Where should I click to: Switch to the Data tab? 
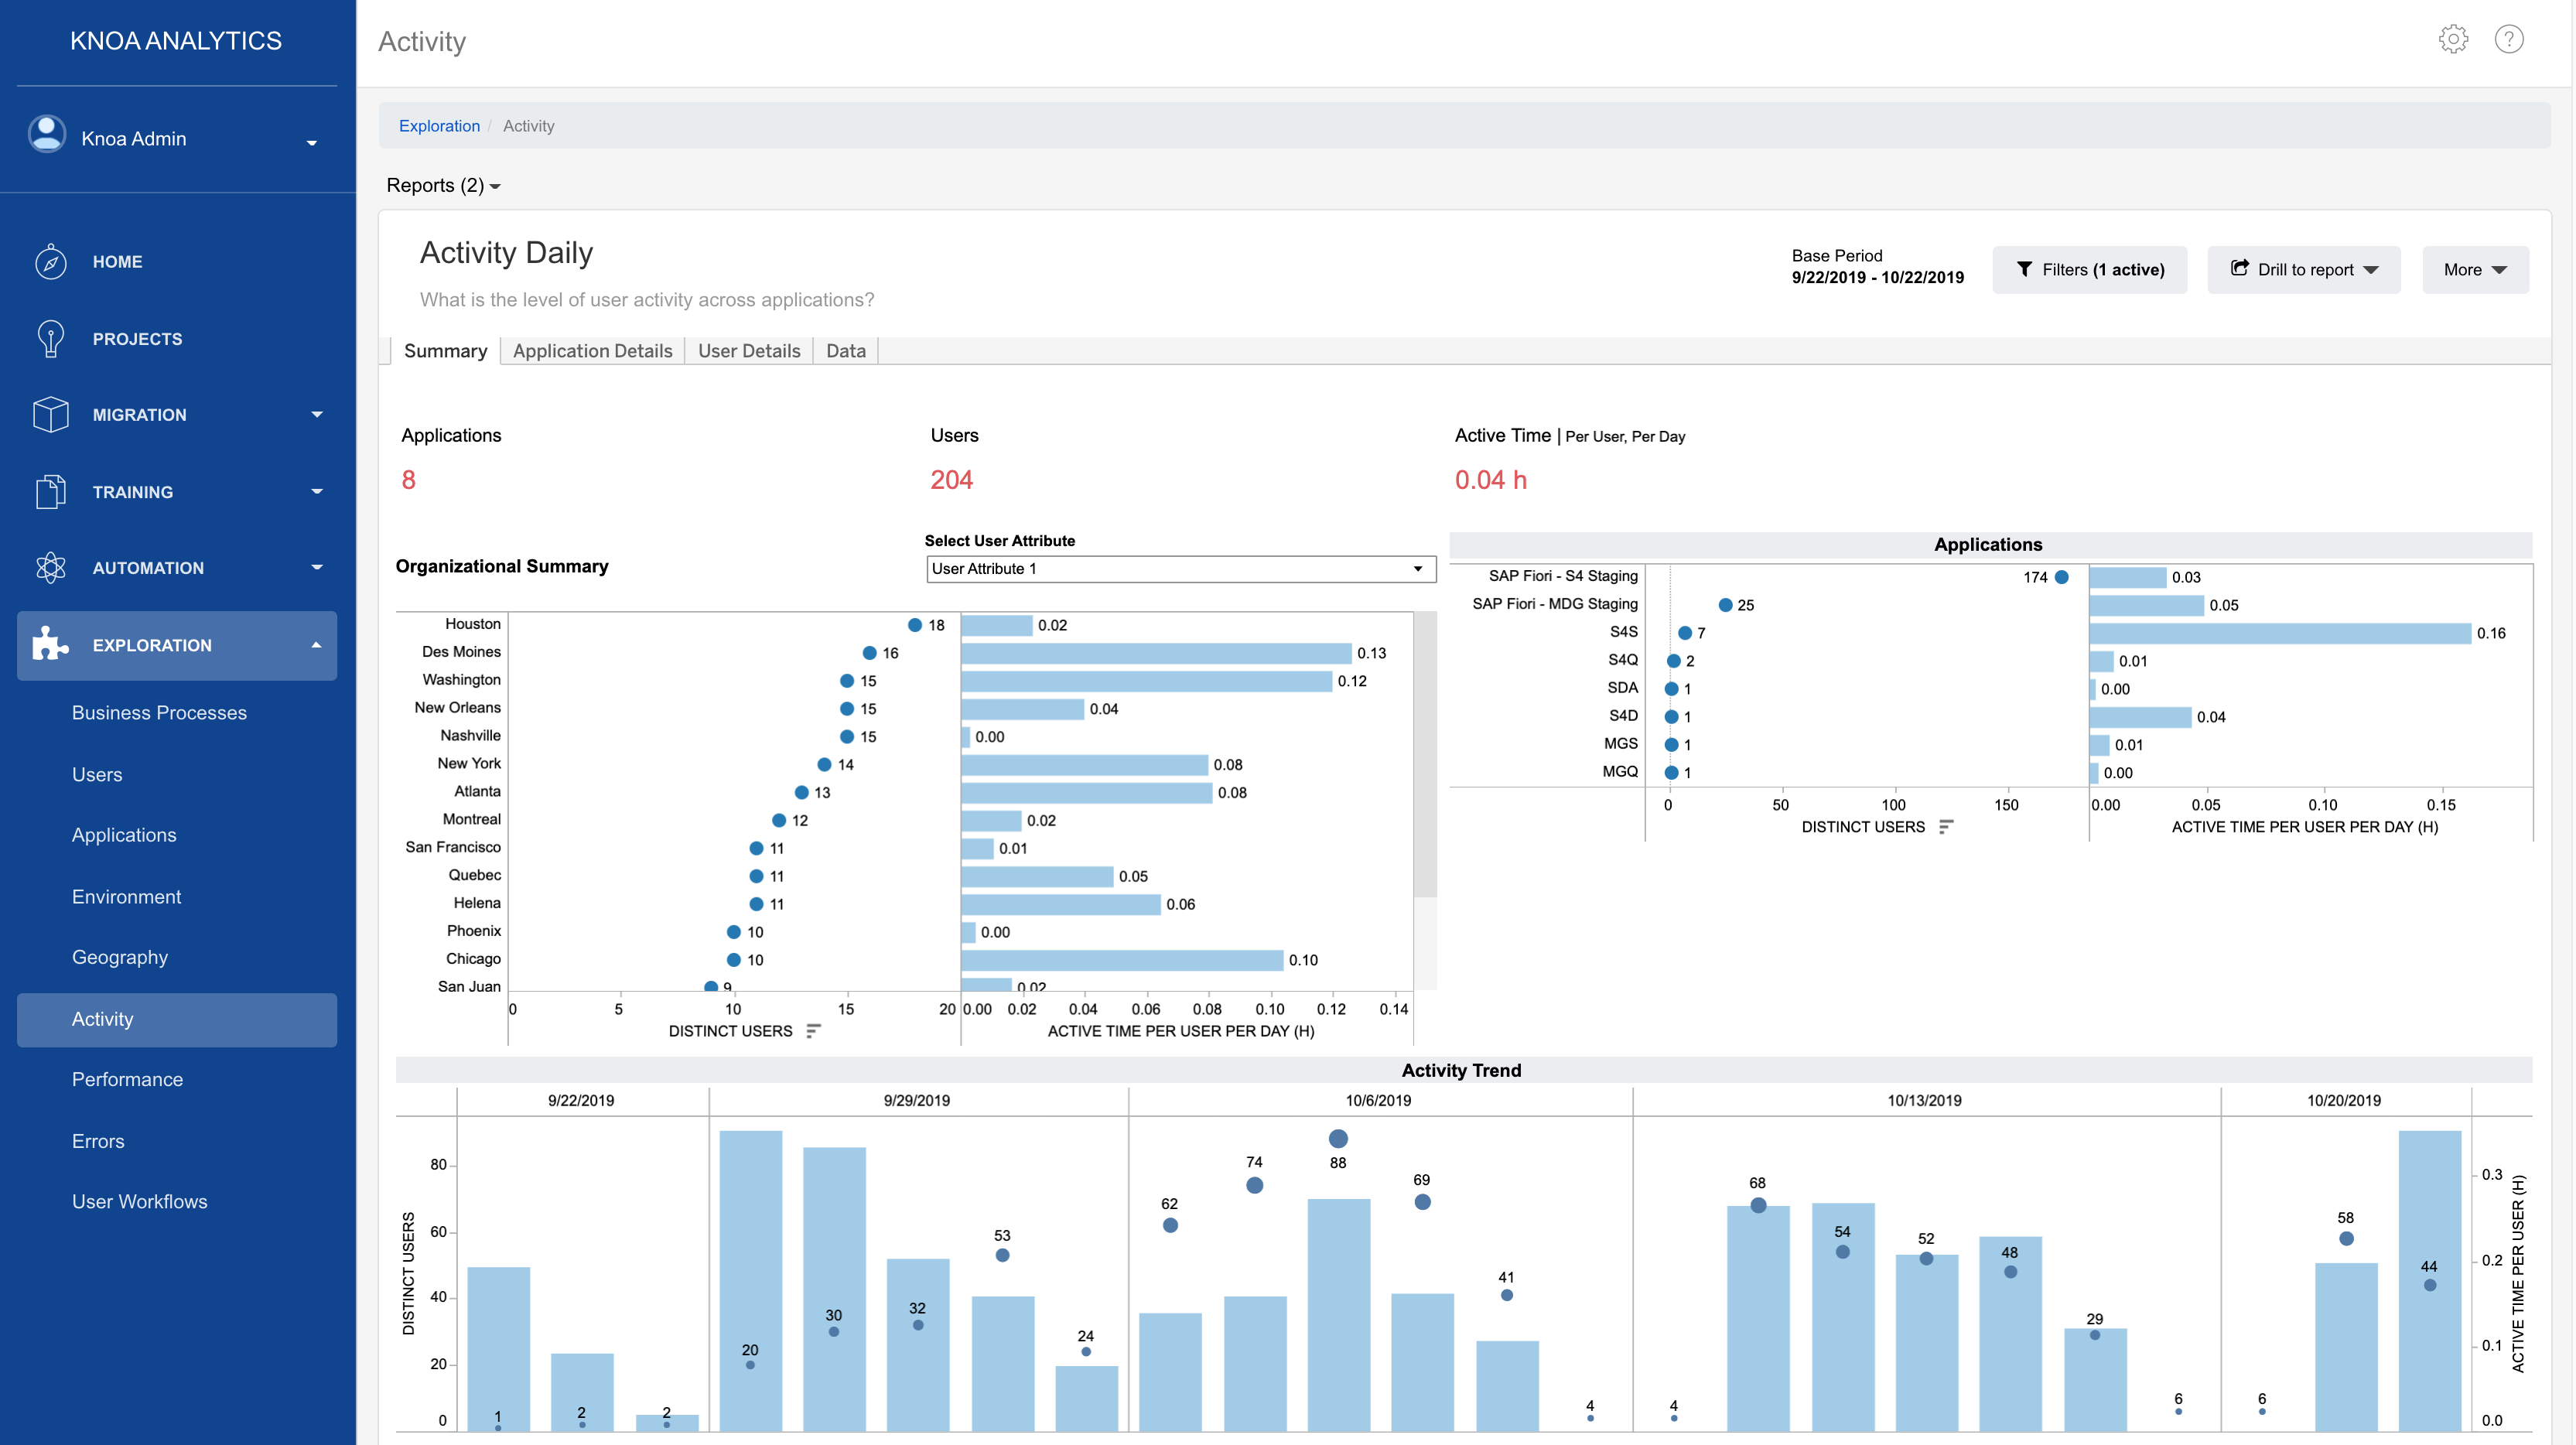coord(846,351)
